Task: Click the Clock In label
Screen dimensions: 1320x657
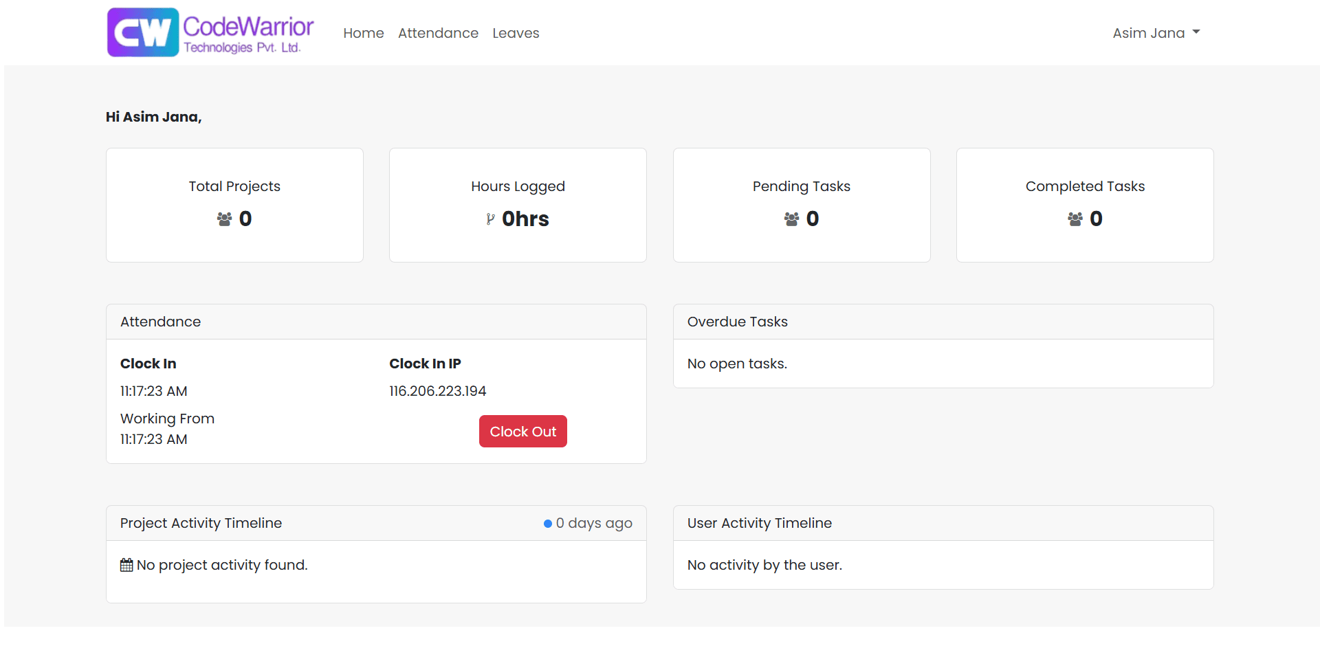Action: (148, 364)
